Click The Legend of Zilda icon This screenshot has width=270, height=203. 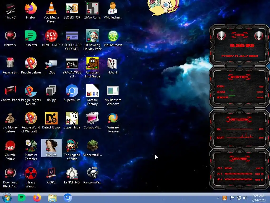point(72,150)
